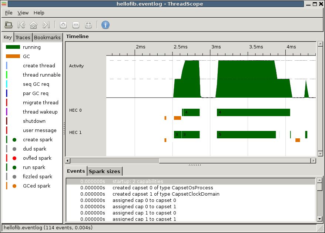Click the 'migrate thread' key entry
The width and height of the screenshot is (325, 233).
click(x=41, y=102)
